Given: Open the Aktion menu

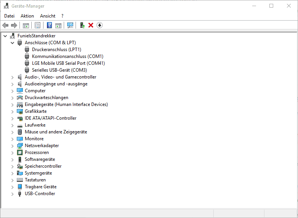Looking at the screenshot, I should pyautogui.click(x=27, y=16).
